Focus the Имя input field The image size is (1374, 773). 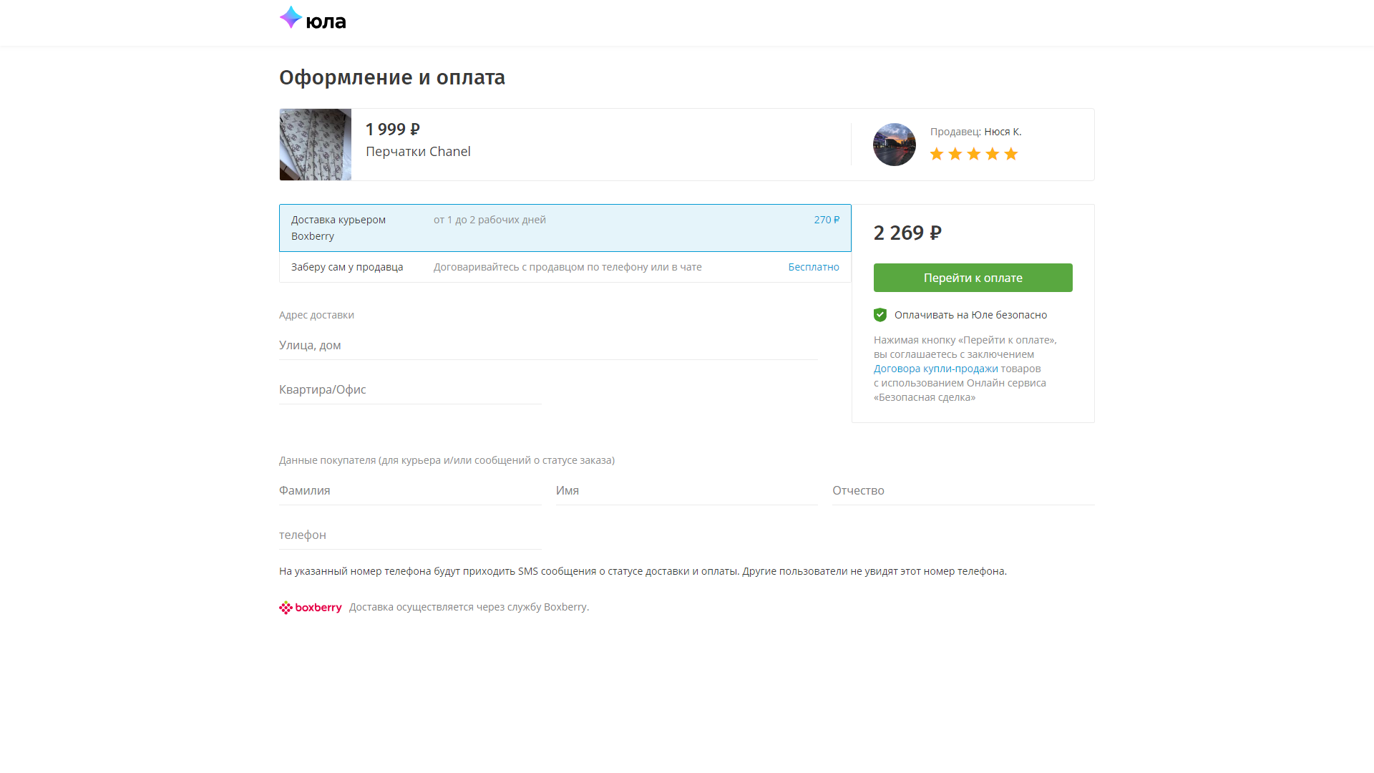(x=687, y=491)
